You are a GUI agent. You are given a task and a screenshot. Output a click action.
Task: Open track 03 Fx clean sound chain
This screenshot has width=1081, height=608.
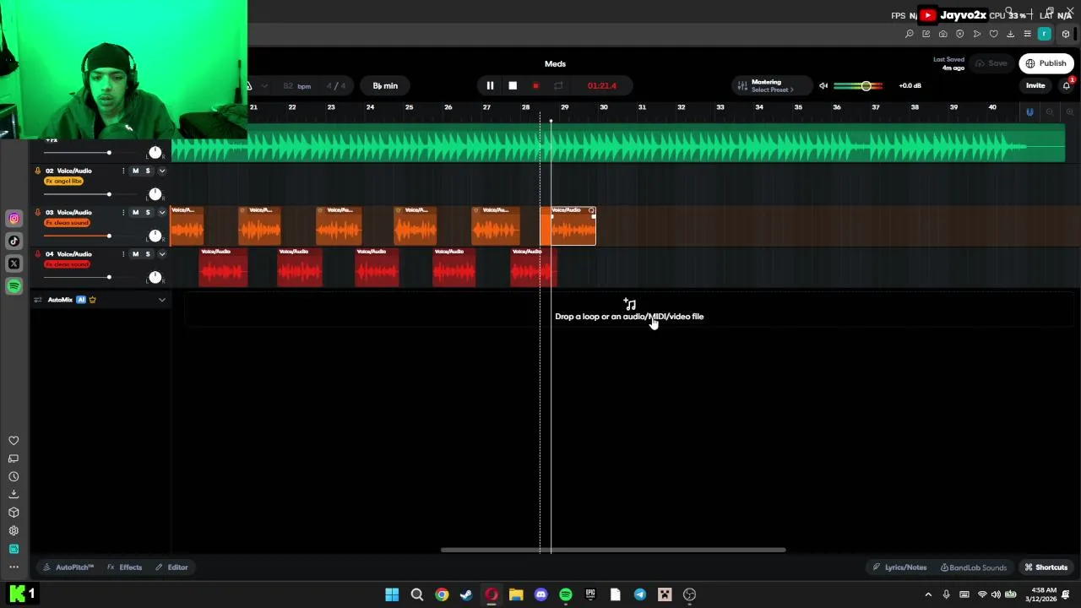[67, 222]
